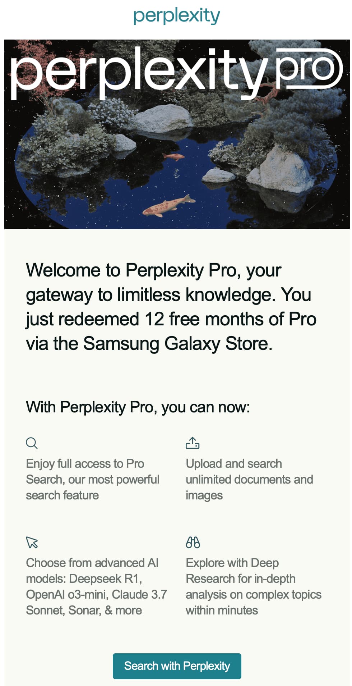This screenshot has height=686, width=352.
Task: Click the magnifying glass Pro Search icon
Action: click(32, 443)
